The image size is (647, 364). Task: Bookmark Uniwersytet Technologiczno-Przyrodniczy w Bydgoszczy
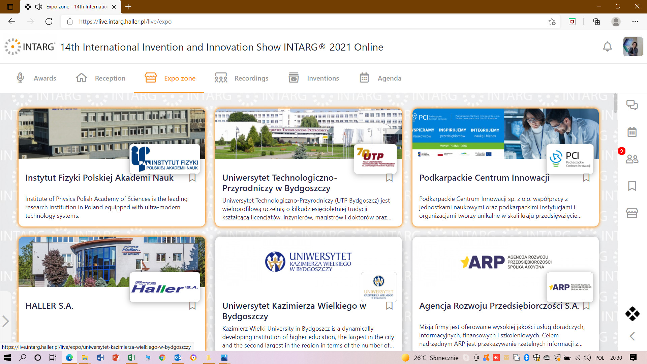[x=389, y=178]
